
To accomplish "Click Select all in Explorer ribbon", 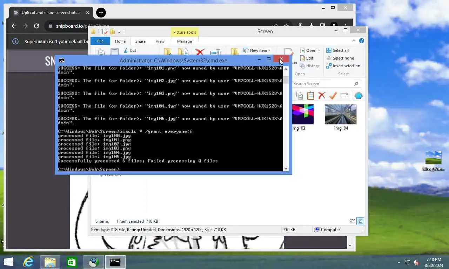I will coord(337,50).
